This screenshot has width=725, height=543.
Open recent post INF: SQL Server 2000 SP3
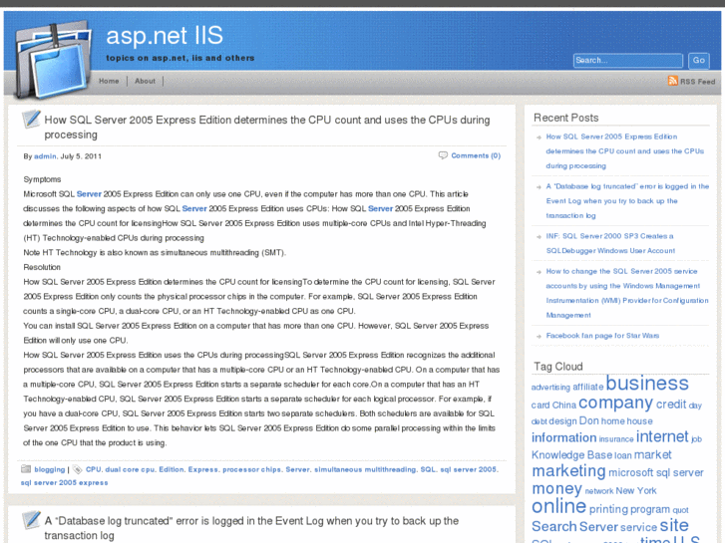pyautogui.click(x=610, y=243)
